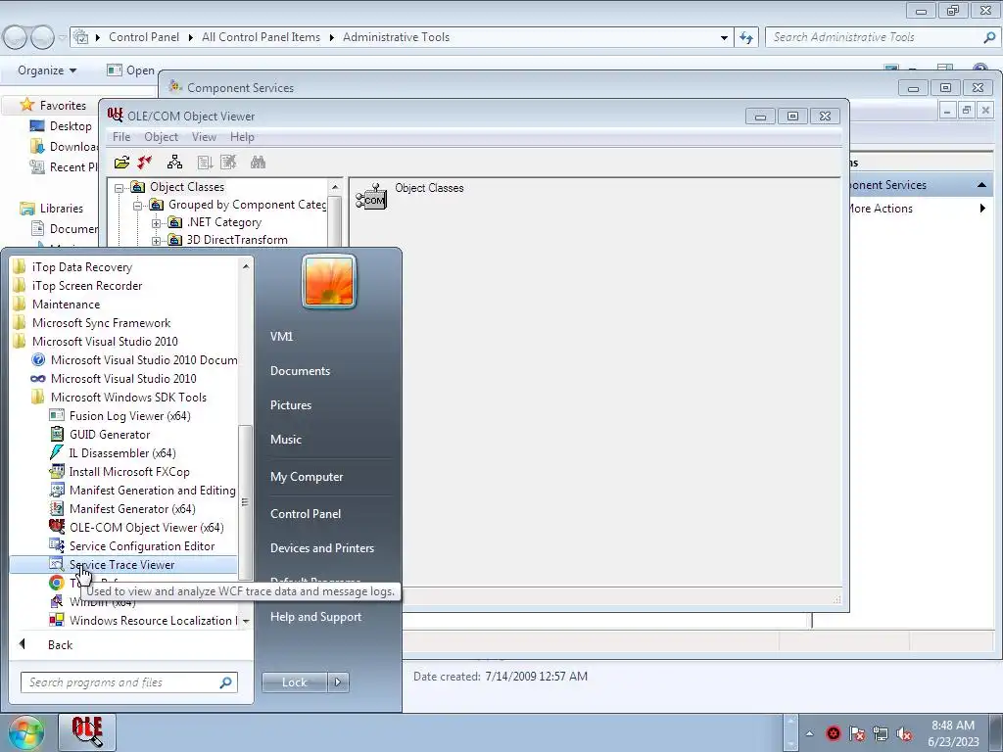Select Desktop under Favorites in Explorer
The image size is (1003, 752).
71,126
